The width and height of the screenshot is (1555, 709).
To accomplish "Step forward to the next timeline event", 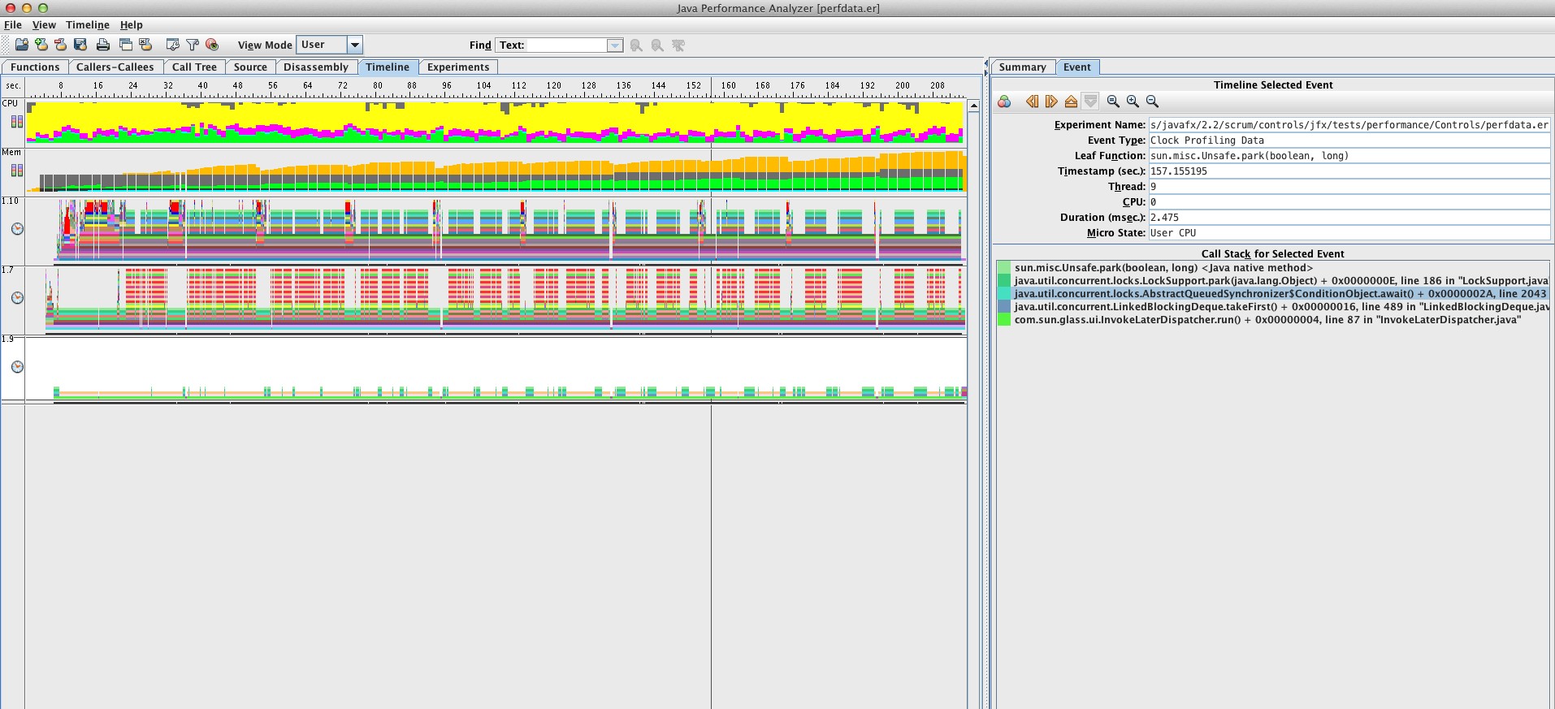I will pyautogui.click(x=1051, y=102).
